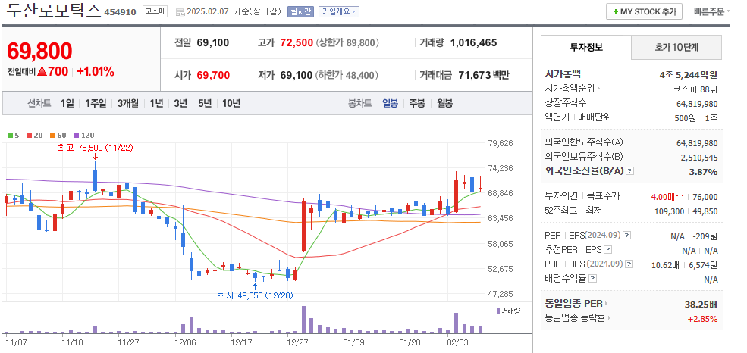
Task: Click the 시가총액 value 4조 5,244억원
Action: pos(689,74)
